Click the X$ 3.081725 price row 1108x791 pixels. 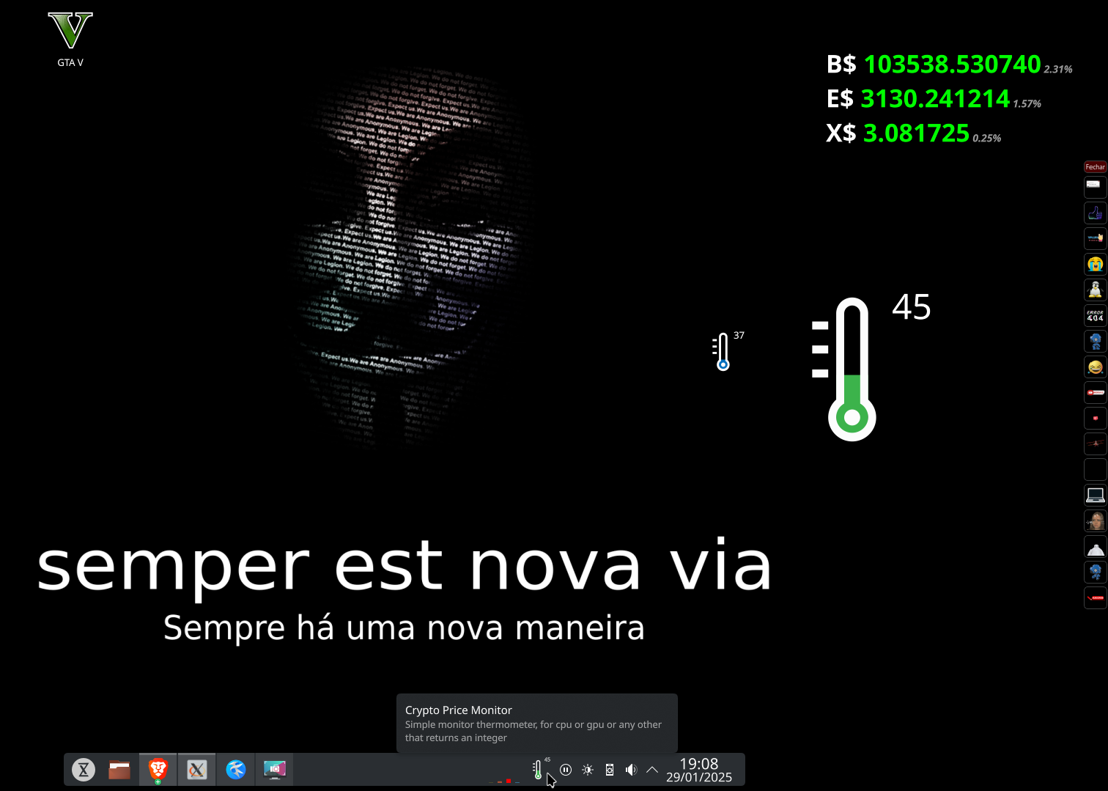coord(913,133)
